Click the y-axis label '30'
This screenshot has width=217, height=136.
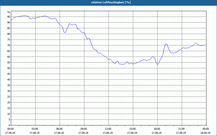pyautogui.click(x=9, y=91)
